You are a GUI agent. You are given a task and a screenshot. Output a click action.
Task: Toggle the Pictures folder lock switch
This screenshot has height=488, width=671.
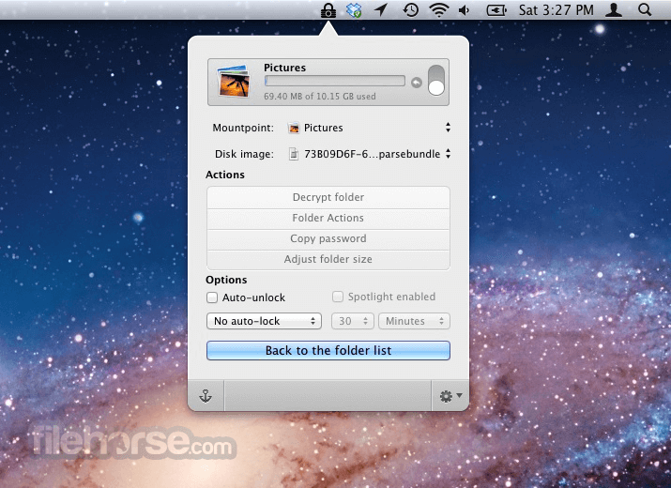click(436, 81)
